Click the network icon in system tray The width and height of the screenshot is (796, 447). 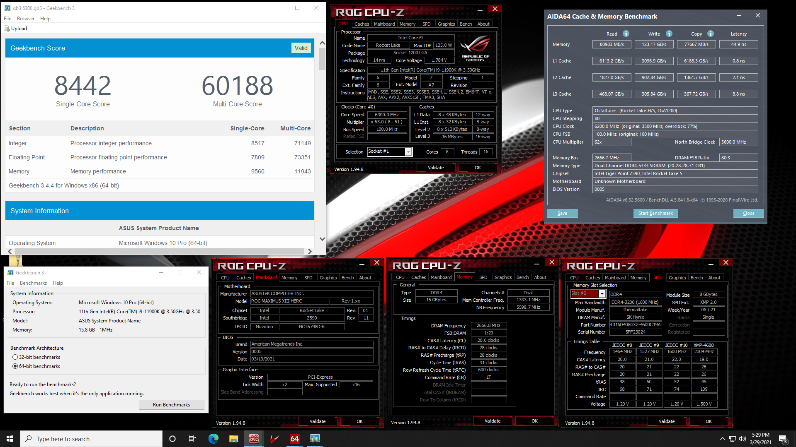tap(733, 439)
